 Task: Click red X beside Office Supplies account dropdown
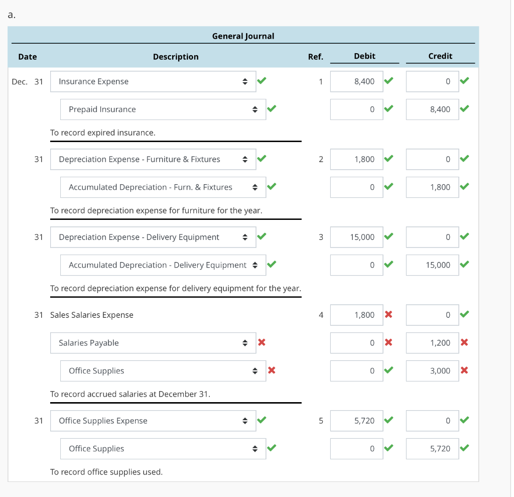[271, 370]
